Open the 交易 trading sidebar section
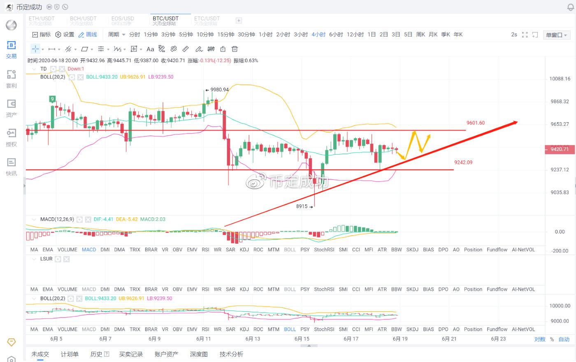 (x=11, y=49)
